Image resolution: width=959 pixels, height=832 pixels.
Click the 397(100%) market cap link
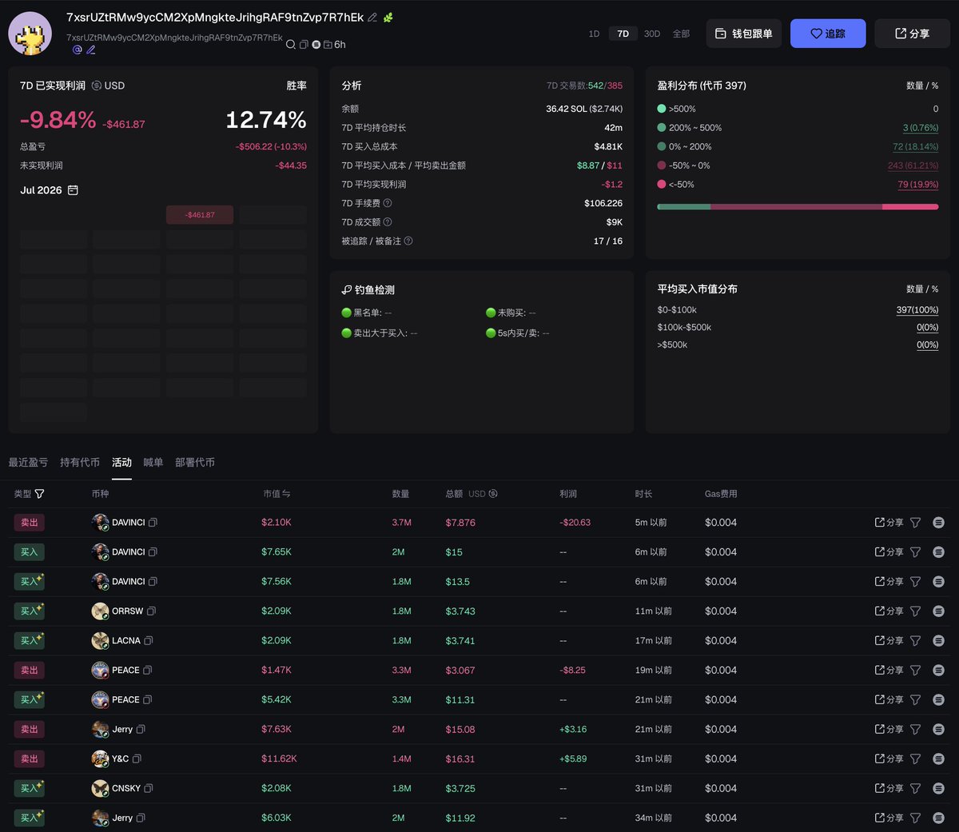(x=917, y=310)
